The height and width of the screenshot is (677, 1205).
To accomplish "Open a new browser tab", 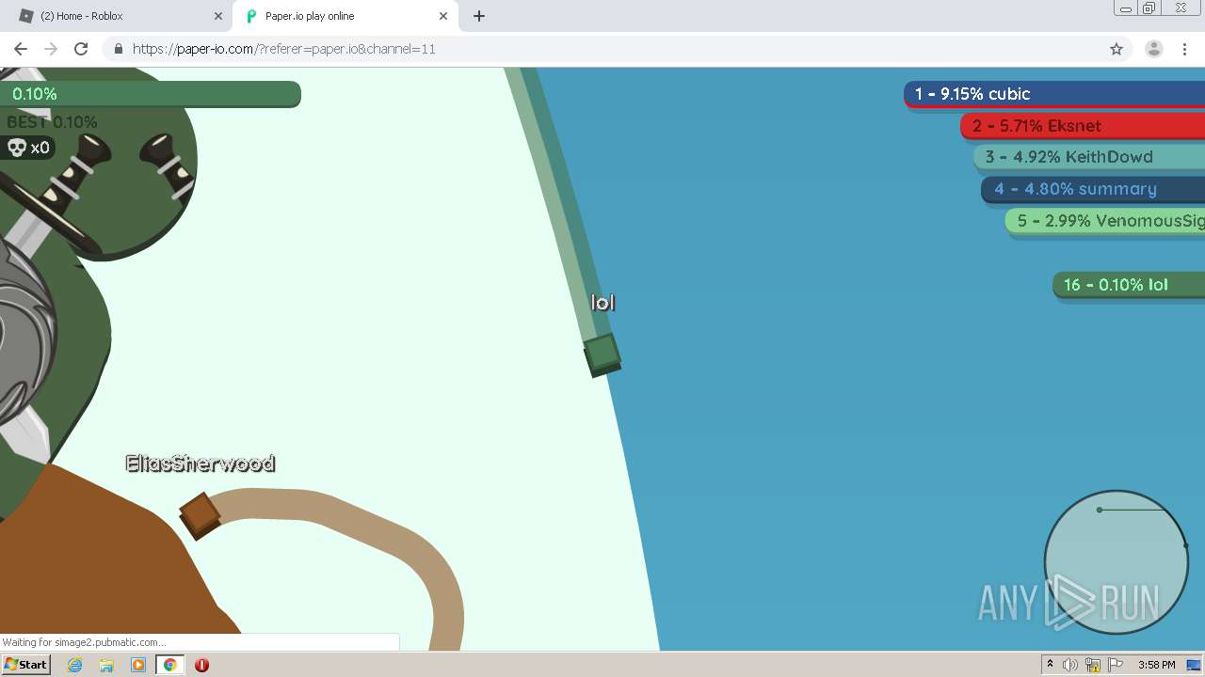I will click(479, 16).
